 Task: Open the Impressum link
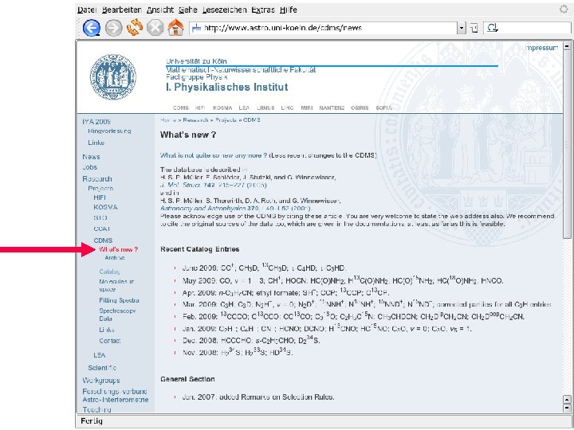541,48
